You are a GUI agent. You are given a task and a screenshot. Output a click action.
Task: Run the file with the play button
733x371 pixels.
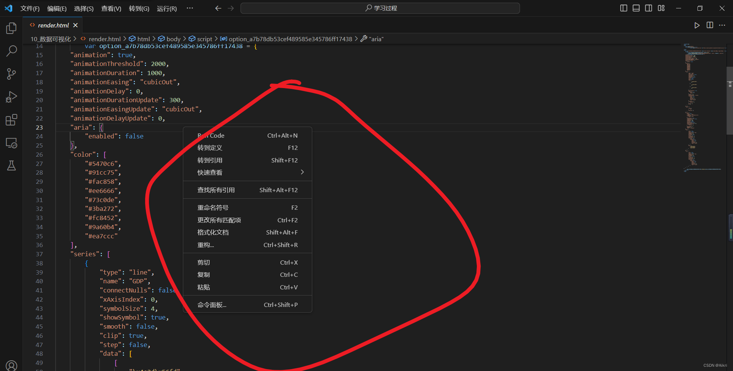[697, 25]
